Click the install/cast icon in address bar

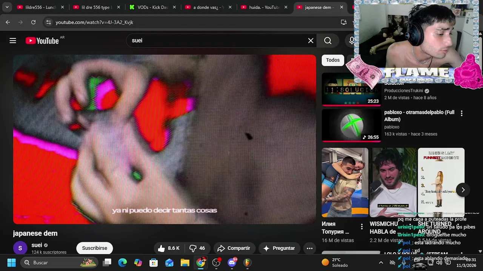[x=343, y=22]
